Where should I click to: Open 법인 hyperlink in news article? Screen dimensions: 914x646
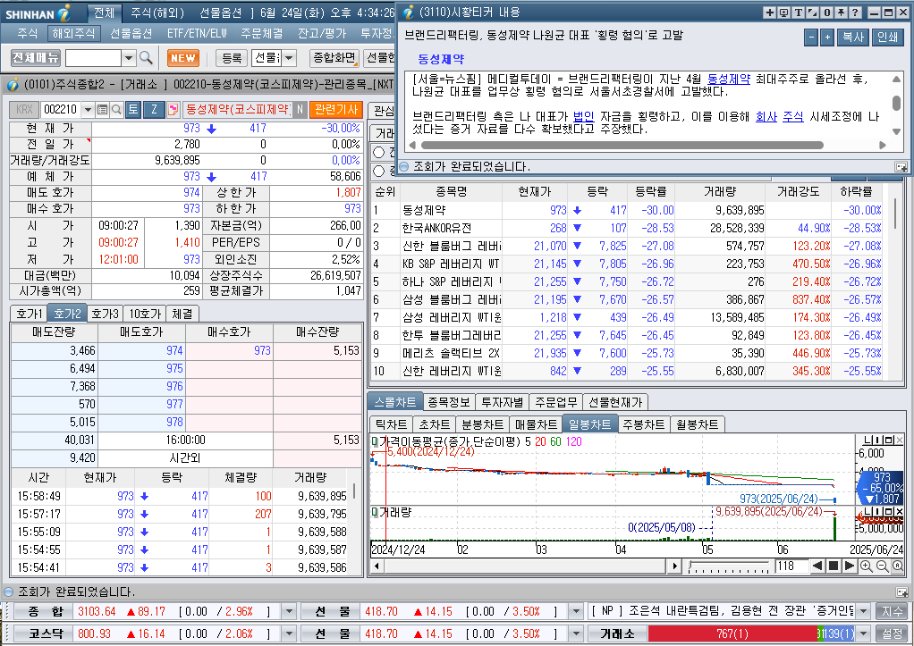pyautogui.click(x=583, y=116)
